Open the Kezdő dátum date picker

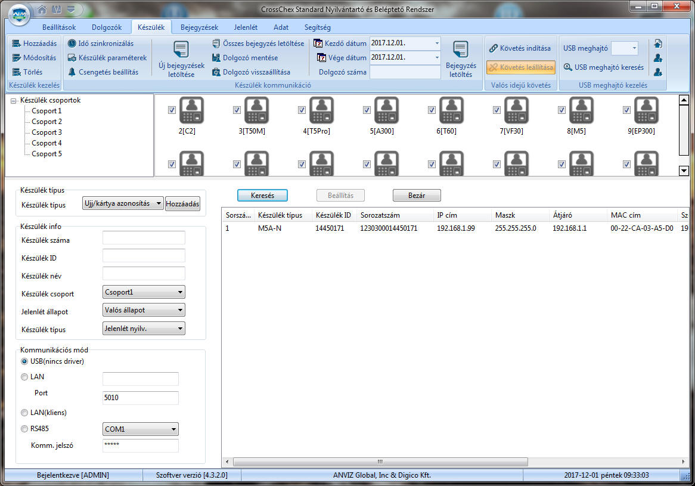tap(437, 44)
